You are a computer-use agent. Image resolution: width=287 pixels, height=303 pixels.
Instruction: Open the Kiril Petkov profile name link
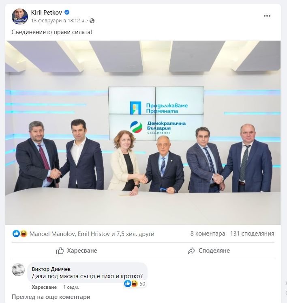[47, 13]
